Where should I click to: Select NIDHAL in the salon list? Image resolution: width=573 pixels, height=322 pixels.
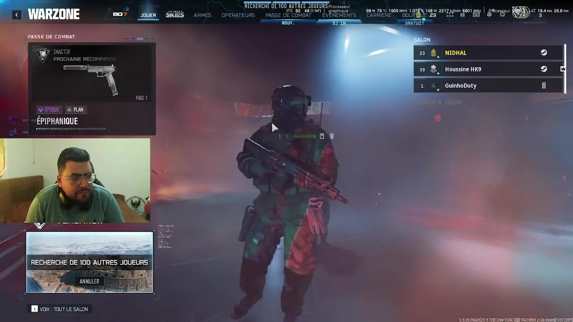point(488,53)
